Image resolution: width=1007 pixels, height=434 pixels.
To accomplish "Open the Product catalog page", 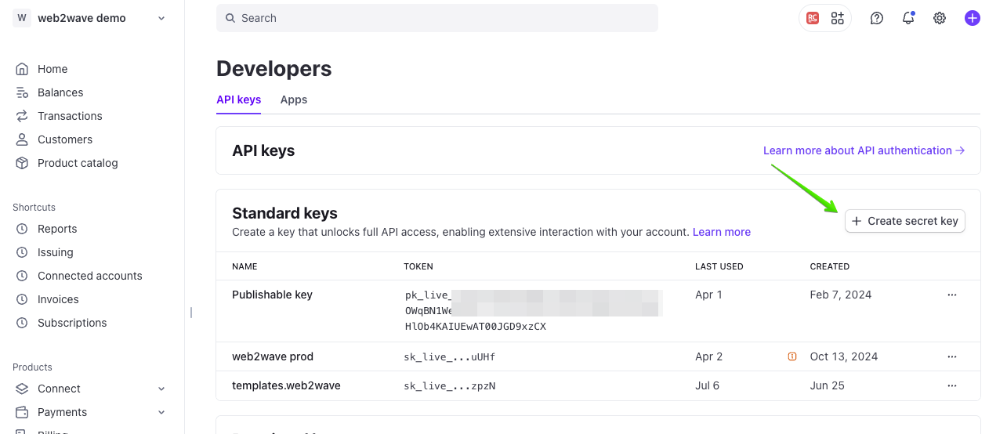I will (78, 163).
